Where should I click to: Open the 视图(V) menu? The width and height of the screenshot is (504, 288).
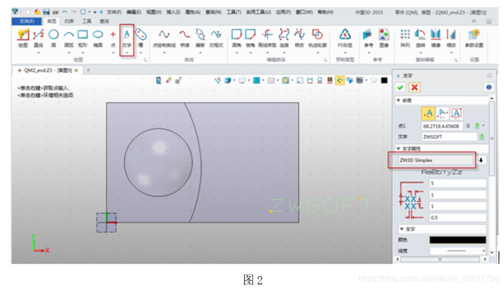154,12
